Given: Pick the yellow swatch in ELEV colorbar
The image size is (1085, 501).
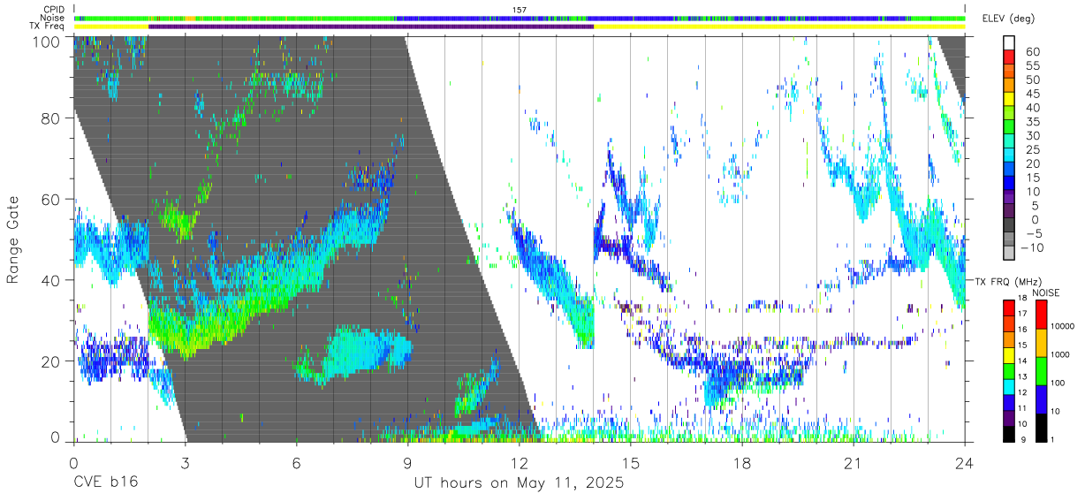Looking at the screenshot, I should tap(1009, 101).
